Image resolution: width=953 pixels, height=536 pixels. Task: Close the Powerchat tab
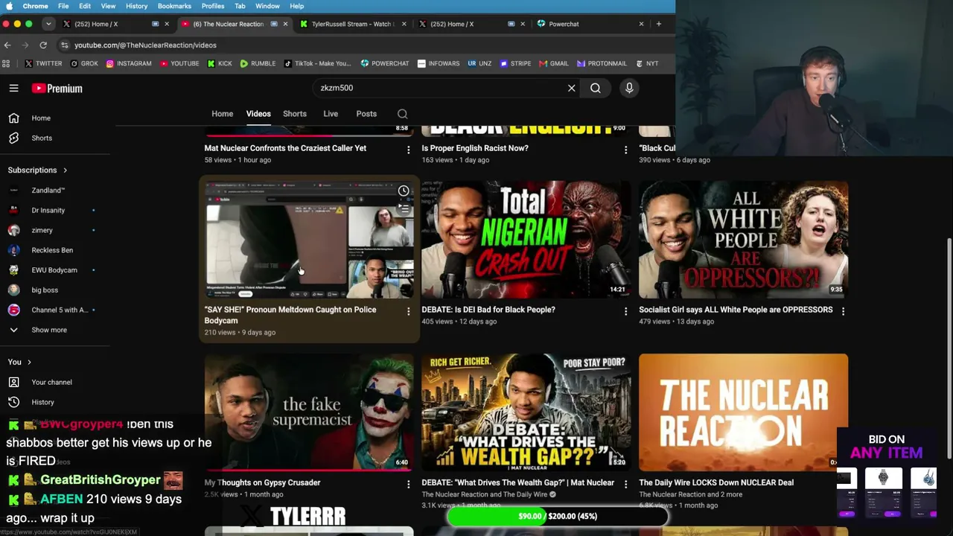(641, 24)
